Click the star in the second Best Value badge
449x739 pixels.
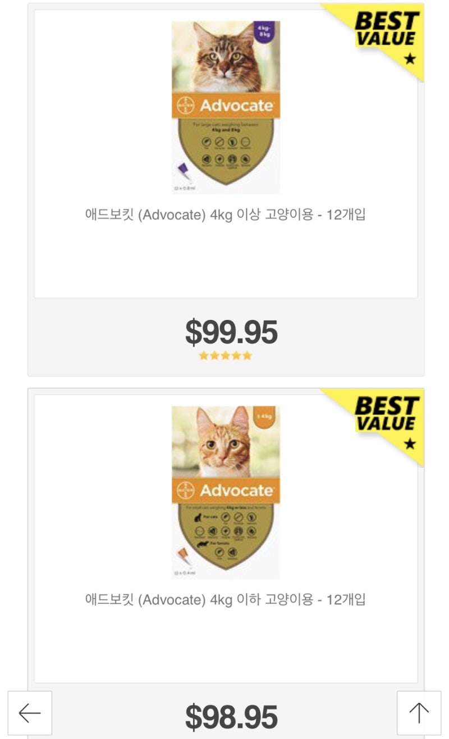click(x=410, y=444)
